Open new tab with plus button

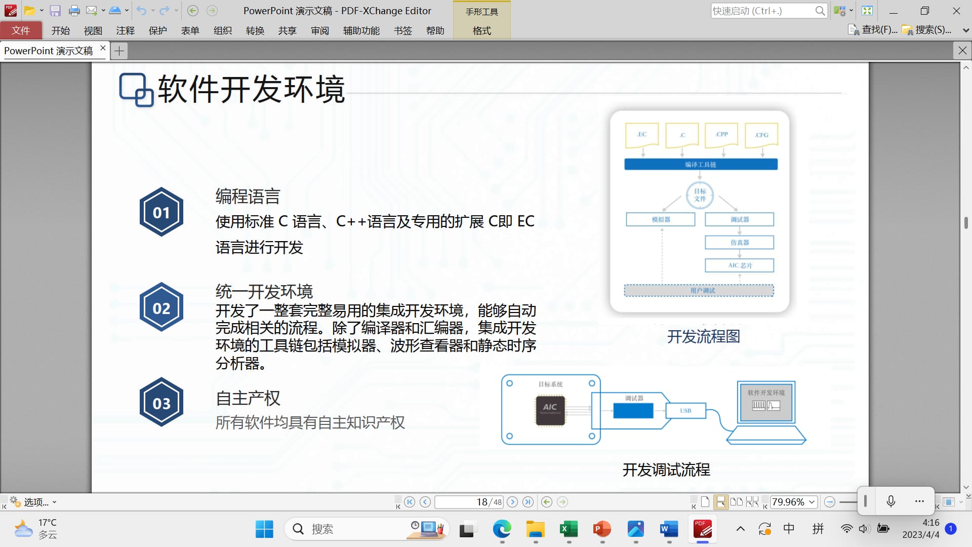click(119, 51)
